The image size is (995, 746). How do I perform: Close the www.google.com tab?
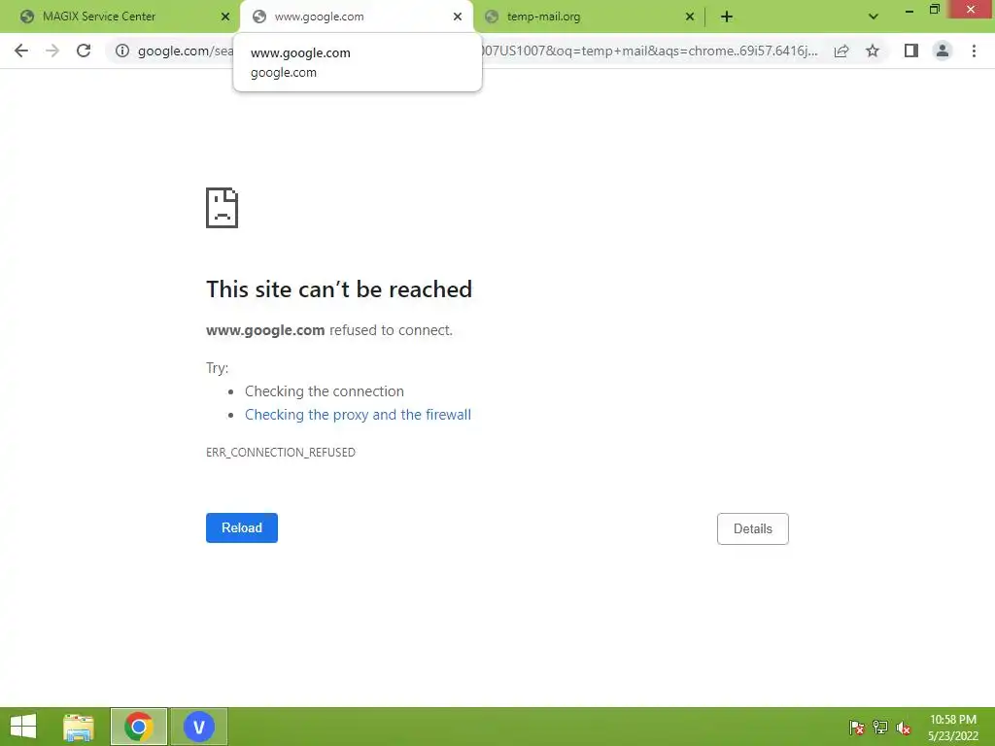click(458, 17)
